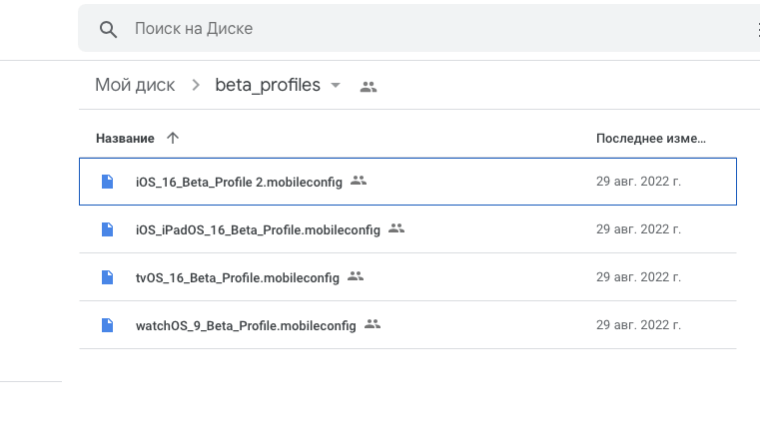Select the tvOS_16_Beta_Profile file icon
The width and height of the screenshot is (760, 431).
(107, 277)
